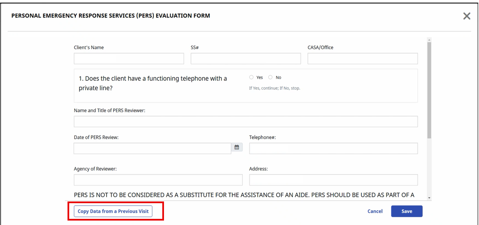Image resolution: width=479 pixels, height=225 pixels.
Task: Click the scrollbar down arrow
Action: tap(429, 198)
